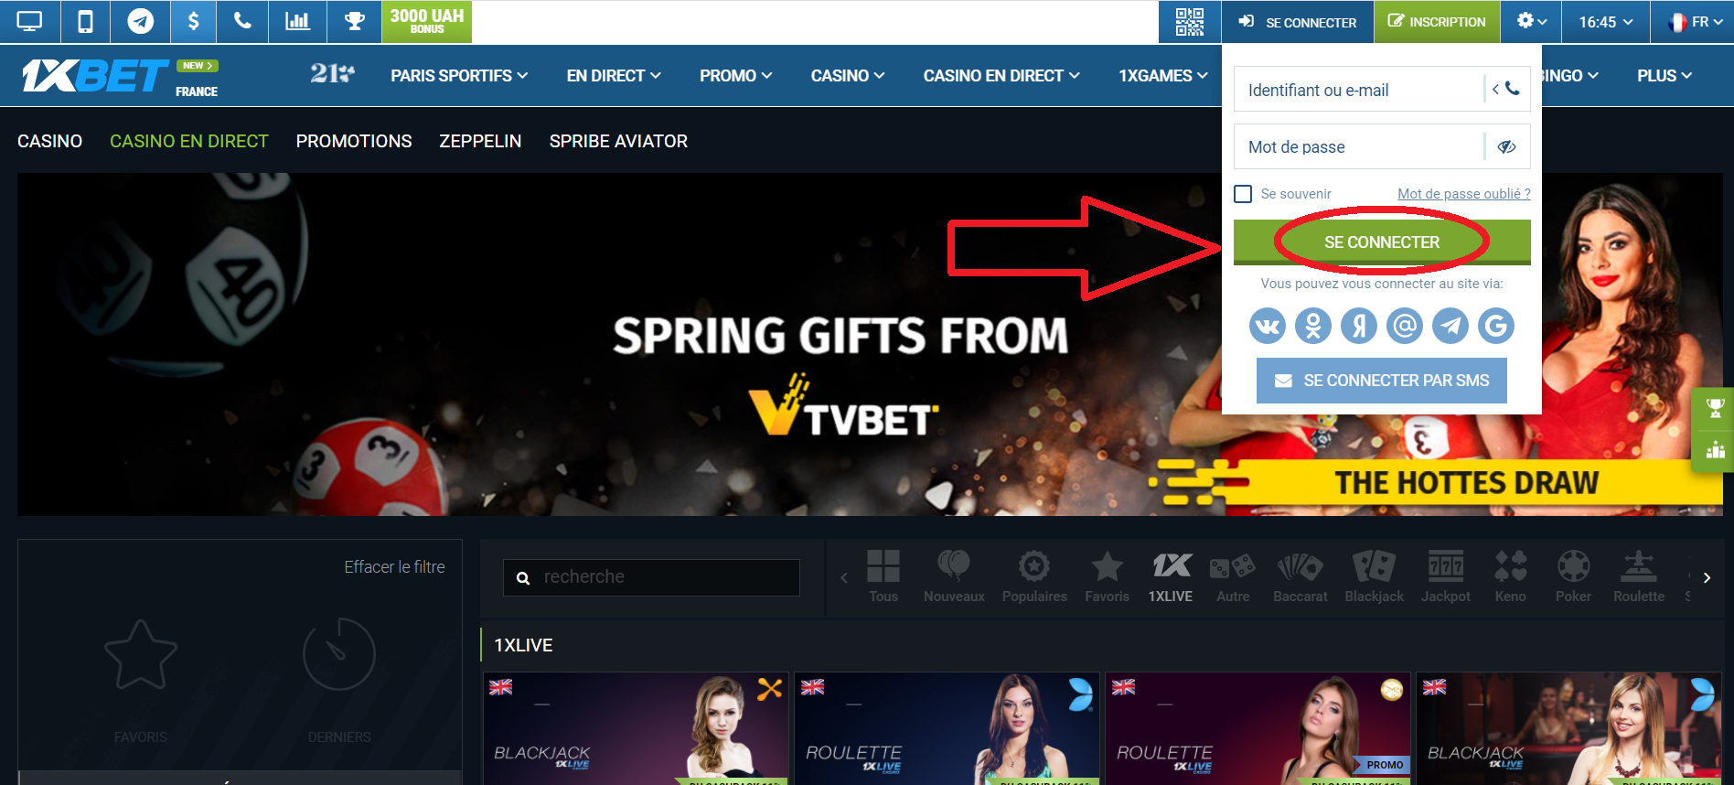Screen dimensions: 1734x785
Task: Click the green podium side widget
Action: (1715, 450)
